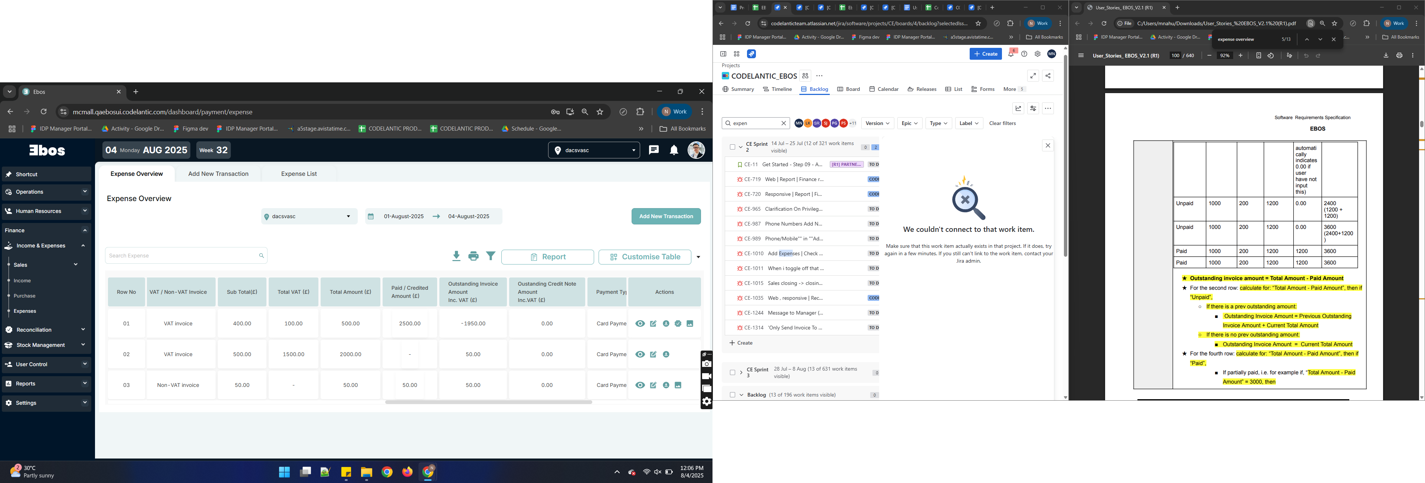Download the invoice for expense row 02
This screenshot has height=483, width=1425.
pos(666,355)
